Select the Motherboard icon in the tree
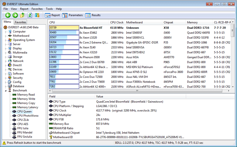 click(x=10, y=36)
